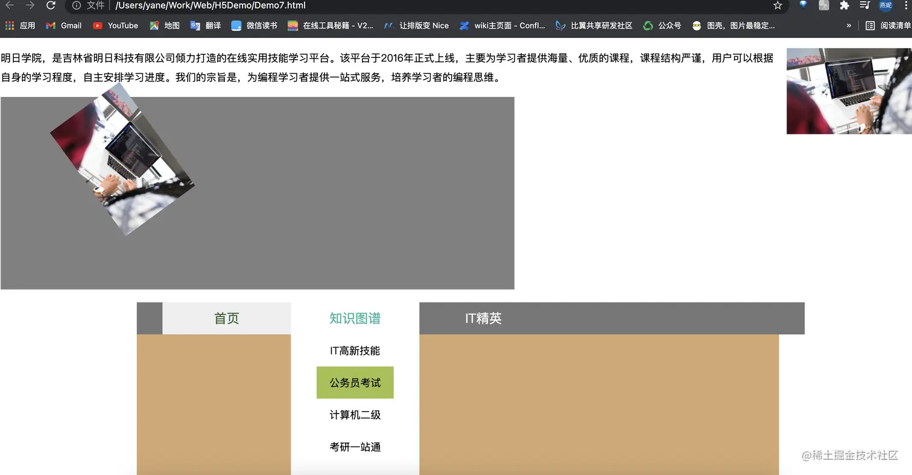Viewport: 912px width, 475px height.
Task: Click the 燕妮 profile avatar
Action: pyautogui.click(x=885, y=6)
